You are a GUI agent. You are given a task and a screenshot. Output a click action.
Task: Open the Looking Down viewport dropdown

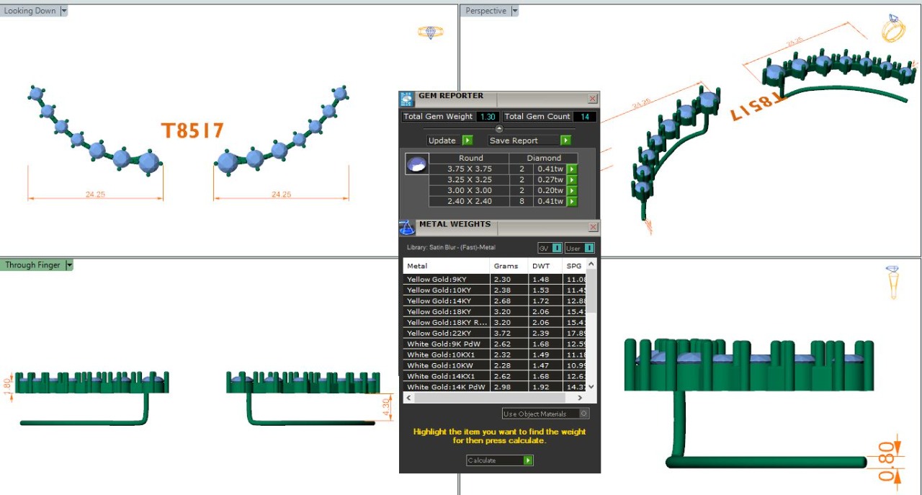click(x=63, y=11)
